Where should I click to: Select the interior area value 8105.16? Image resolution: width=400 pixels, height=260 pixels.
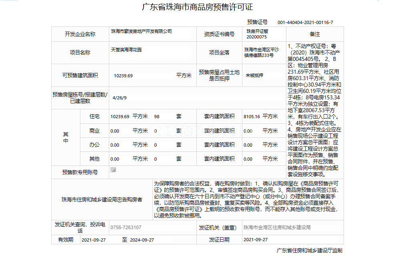[x=252, y=117]
